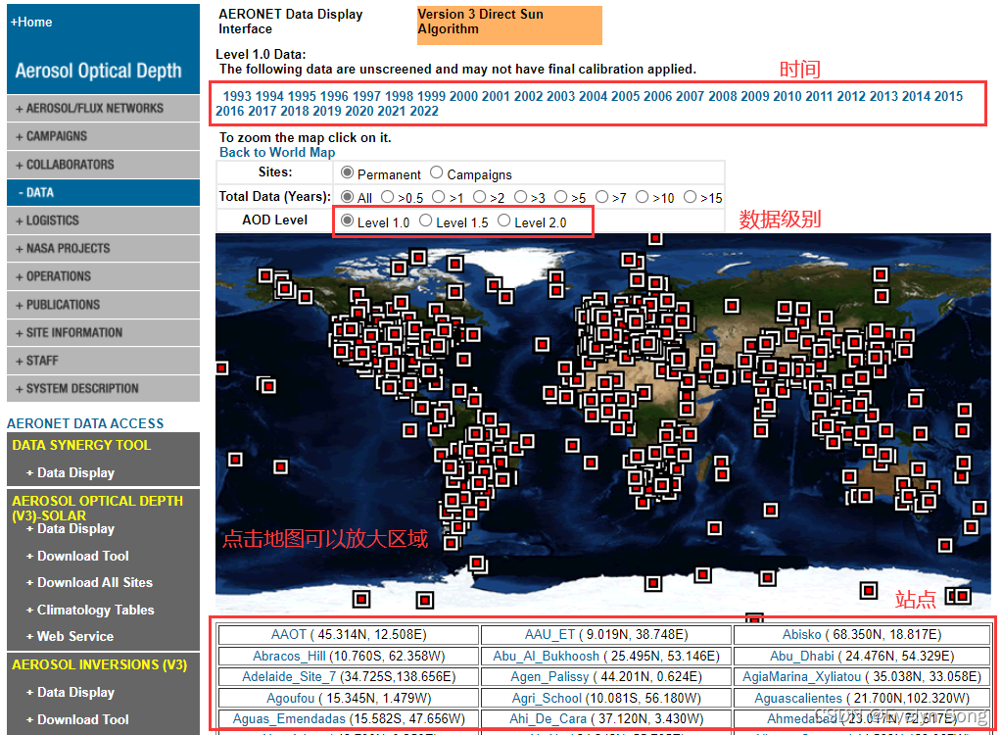Open the Climatology Tables link
The image size is (1002, 735).
95,610
